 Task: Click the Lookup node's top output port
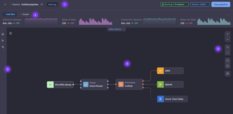pyautogui.click(x=143, y=81)
